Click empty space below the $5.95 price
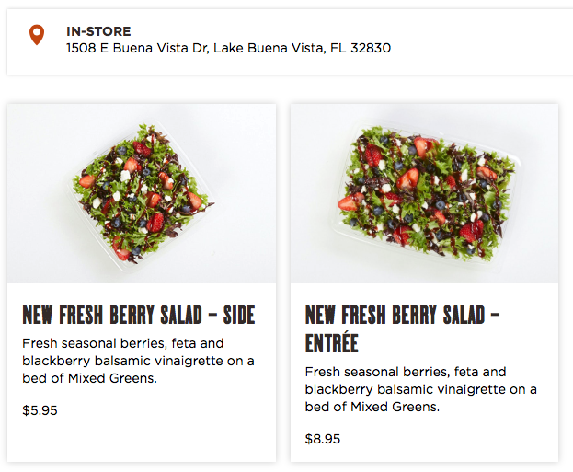Screen dimensions: 573x472 [138, 440]
